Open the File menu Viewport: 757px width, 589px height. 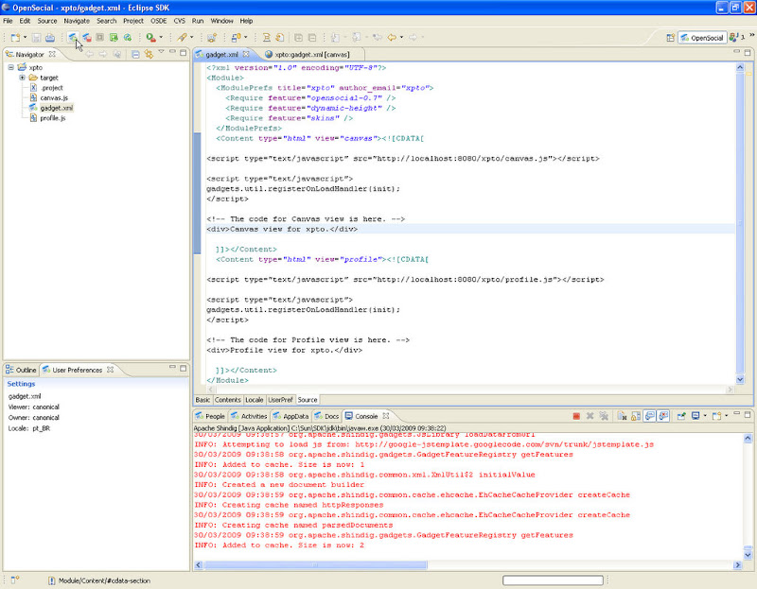click(x=8, y=21)
